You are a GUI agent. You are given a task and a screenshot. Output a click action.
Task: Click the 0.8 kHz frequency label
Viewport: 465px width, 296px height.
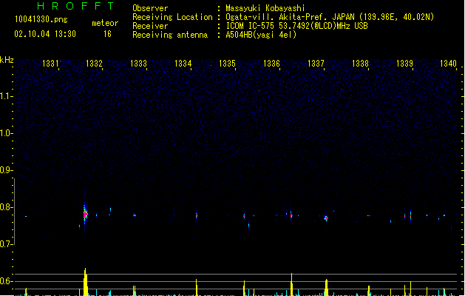click(x=5, y=207)
